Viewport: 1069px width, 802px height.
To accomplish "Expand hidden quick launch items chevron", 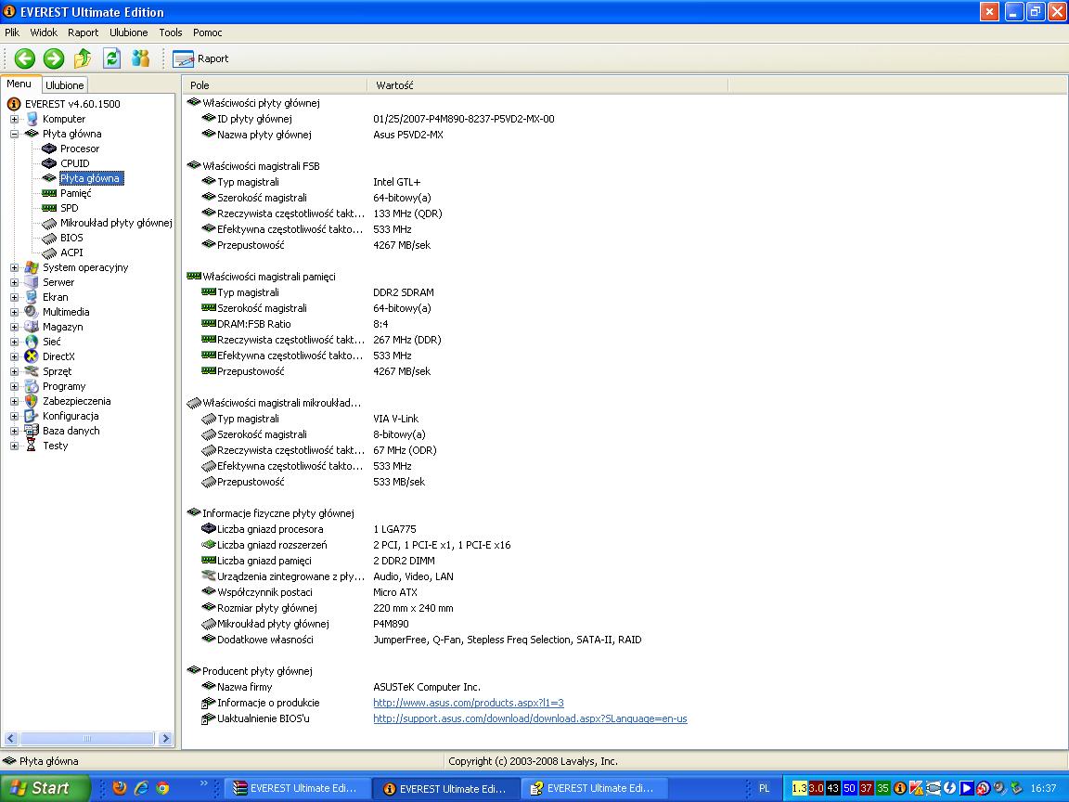I will coord(203,783).
